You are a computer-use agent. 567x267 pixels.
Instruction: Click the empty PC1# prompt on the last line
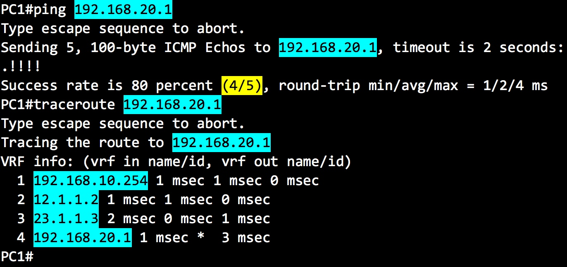(x=17, y=257)
